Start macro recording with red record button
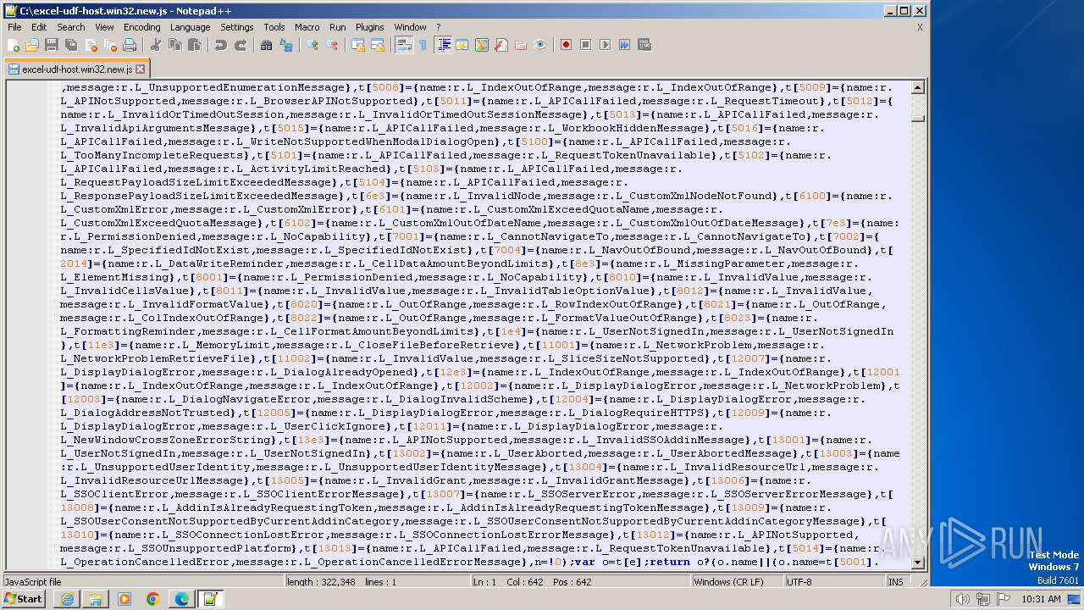The width and height of the screenshot is (1084, 610). click(566, 45)
